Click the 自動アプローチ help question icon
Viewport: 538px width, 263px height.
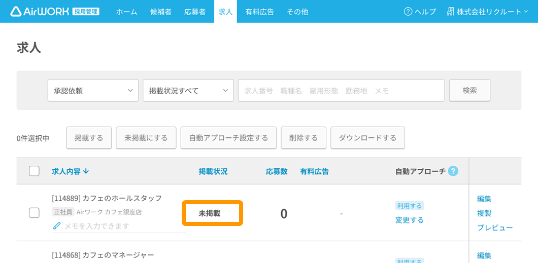[453, 171]
